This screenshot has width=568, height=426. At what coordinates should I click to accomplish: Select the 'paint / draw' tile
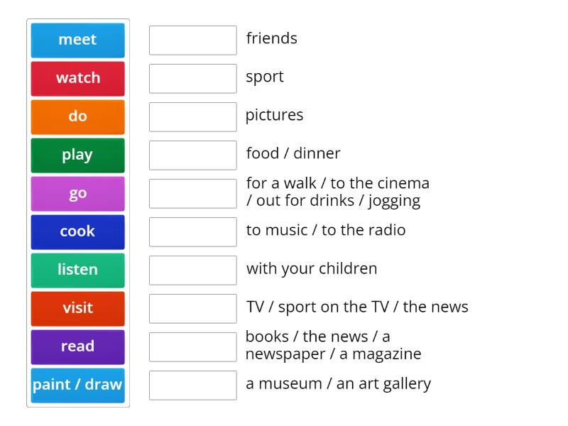pos(77,385)
